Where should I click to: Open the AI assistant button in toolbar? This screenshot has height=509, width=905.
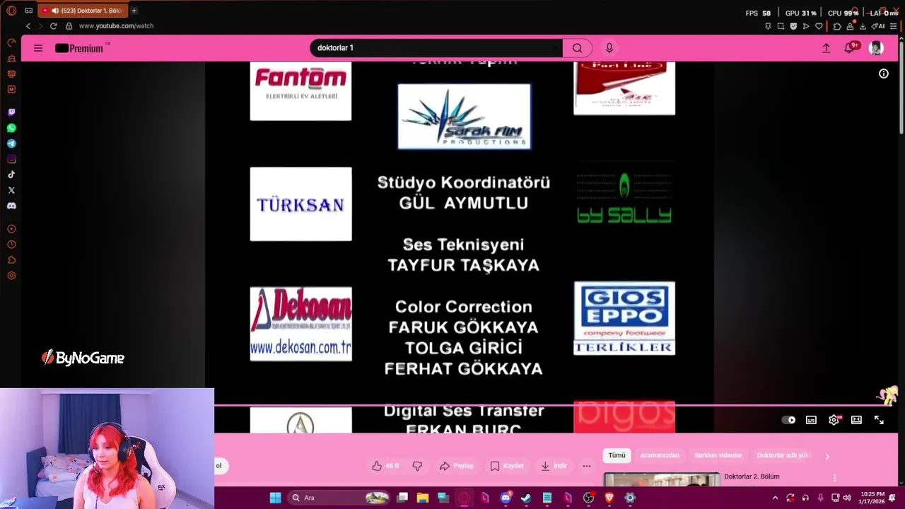pyautogui.click(x=878, y=26)
